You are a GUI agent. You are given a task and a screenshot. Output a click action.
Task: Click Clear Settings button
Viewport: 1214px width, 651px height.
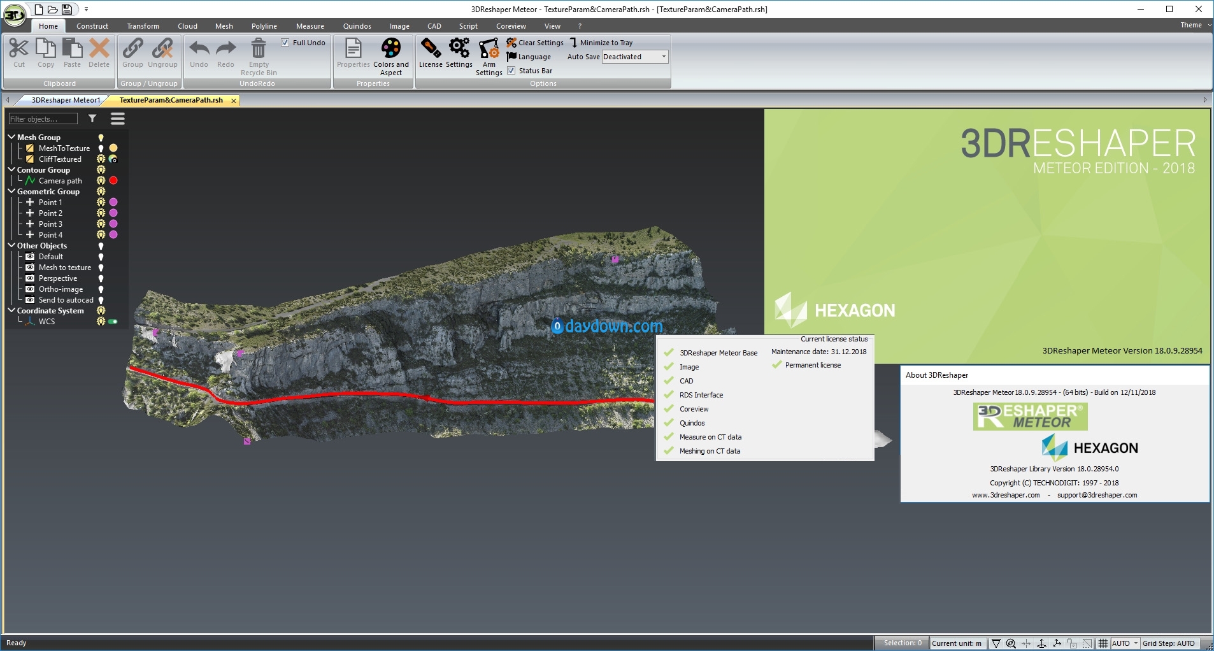pyautogui.click(x=535, y=43)
